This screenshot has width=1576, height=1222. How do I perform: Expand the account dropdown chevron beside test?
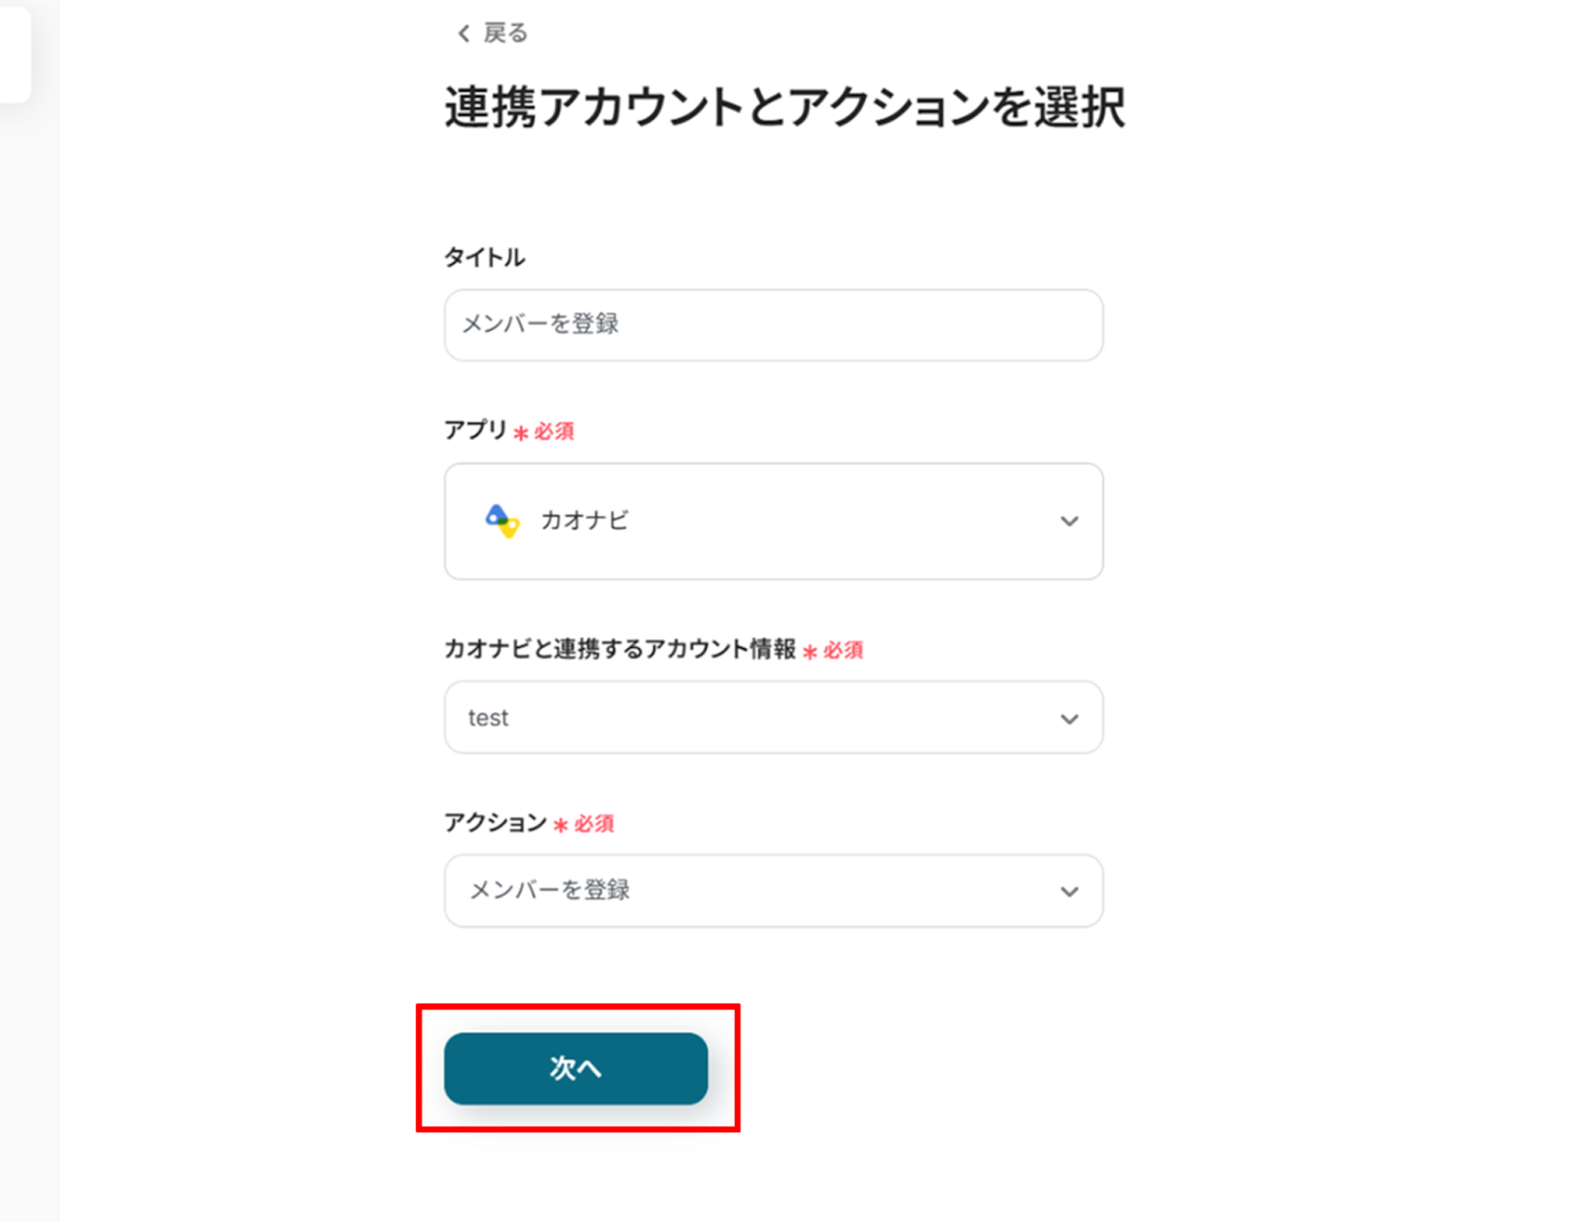1069,719
